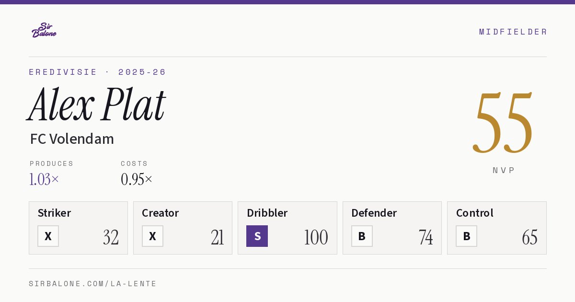
Task: Click the Control card title
Action: pos(474,213)
